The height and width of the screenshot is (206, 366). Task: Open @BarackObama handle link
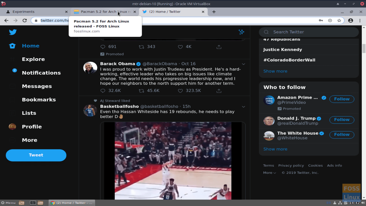[x=160, y=64]
